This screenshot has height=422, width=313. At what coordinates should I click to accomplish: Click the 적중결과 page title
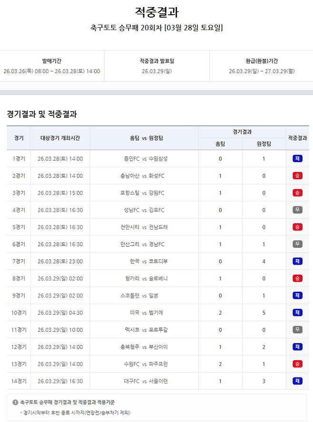[x=156, y=12]
